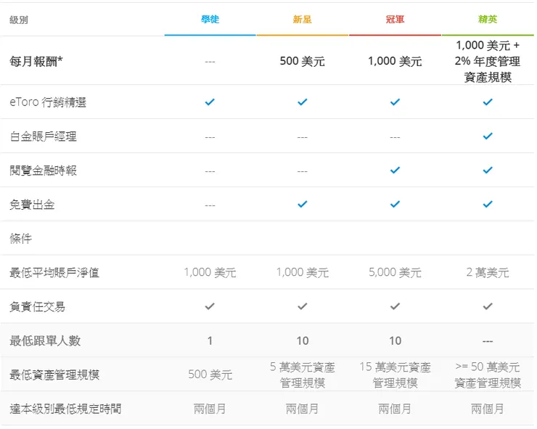537x429 pixels.
Task: Click 閱覽金融時報 dash cell under 新星
Action: (303, 171)
